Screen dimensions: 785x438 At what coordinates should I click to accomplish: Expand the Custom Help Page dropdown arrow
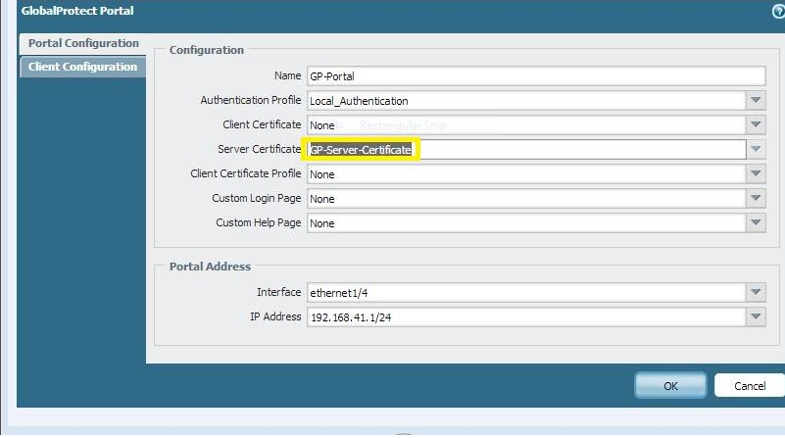click(755, 223)
